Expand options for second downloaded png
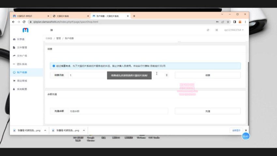277x156 pixels. (x=84, y=130)
